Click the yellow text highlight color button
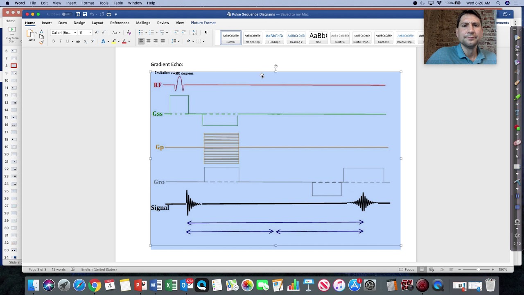 point(114,41)
